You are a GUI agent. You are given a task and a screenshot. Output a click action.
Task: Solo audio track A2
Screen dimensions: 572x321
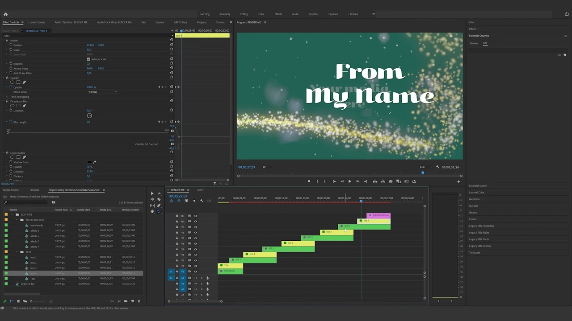[x=201, y=284]
